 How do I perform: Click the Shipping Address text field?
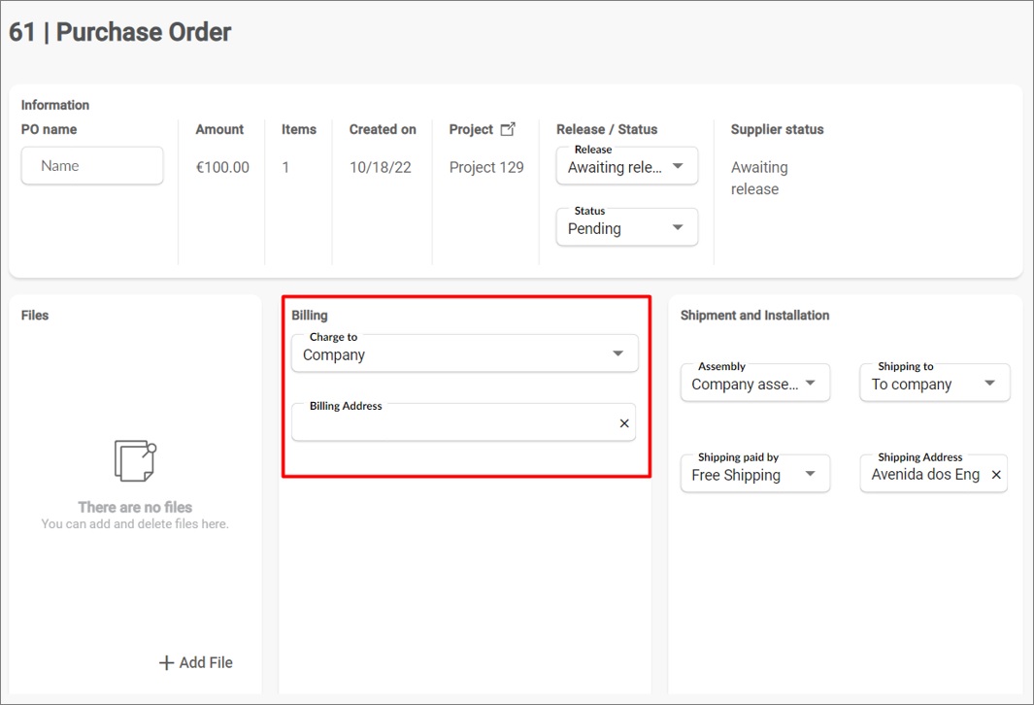[x=924, y=475]
